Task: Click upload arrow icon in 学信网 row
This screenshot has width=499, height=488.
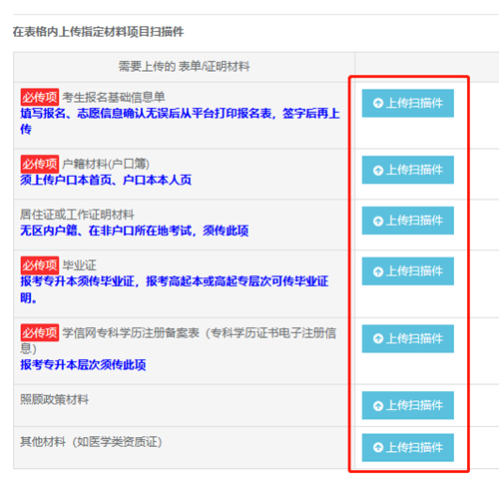Action: (x=378, y=339)
